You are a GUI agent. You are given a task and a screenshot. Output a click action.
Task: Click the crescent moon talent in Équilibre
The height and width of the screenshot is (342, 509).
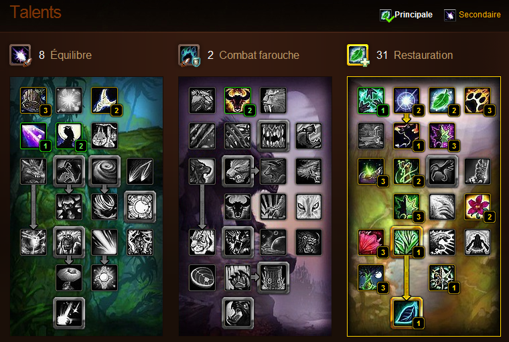(104, 100)
